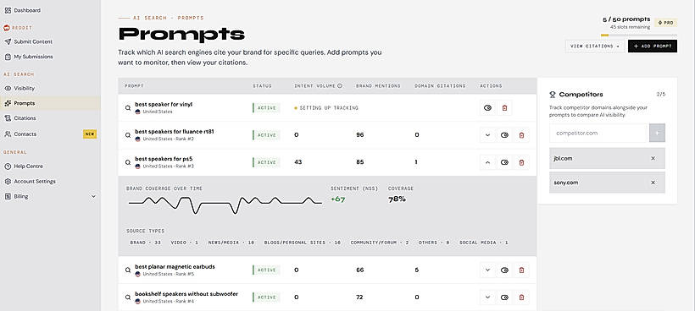695x311 pixels.
Task: Click the Competitors trophy icon
Action: [553, 94]
